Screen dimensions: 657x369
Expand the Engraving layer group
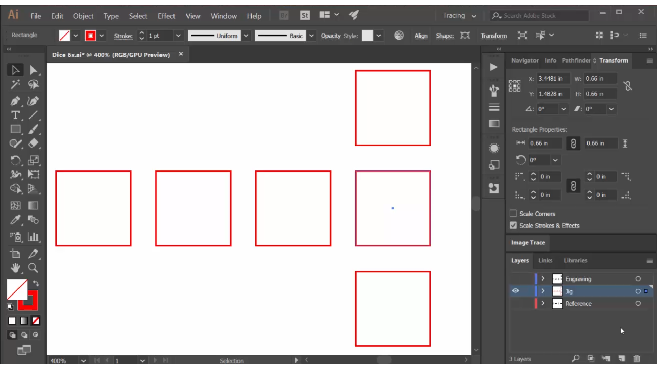coord(543,278)
